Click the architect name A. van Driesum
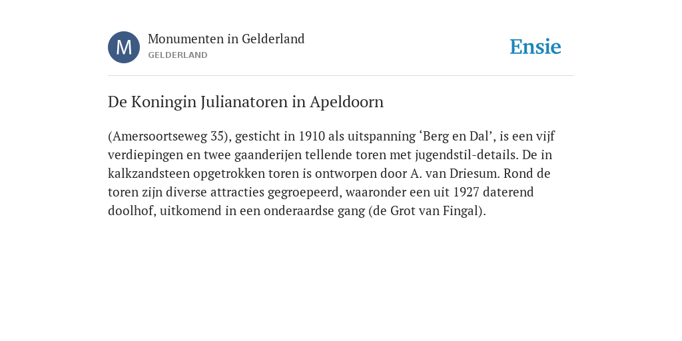 point(455,174)
